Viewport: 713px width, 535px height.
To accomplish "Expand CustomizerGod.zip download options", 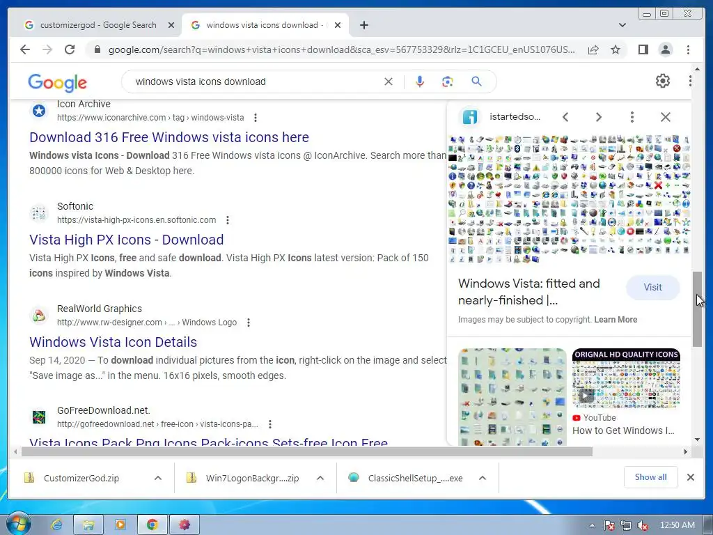I will coord(158,478).
